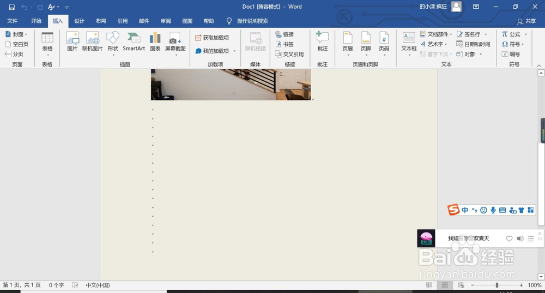Click the zoom in plus button
The width and height of the screenshot is (545, 293).
pyautogui.click(x=521, y=285)
